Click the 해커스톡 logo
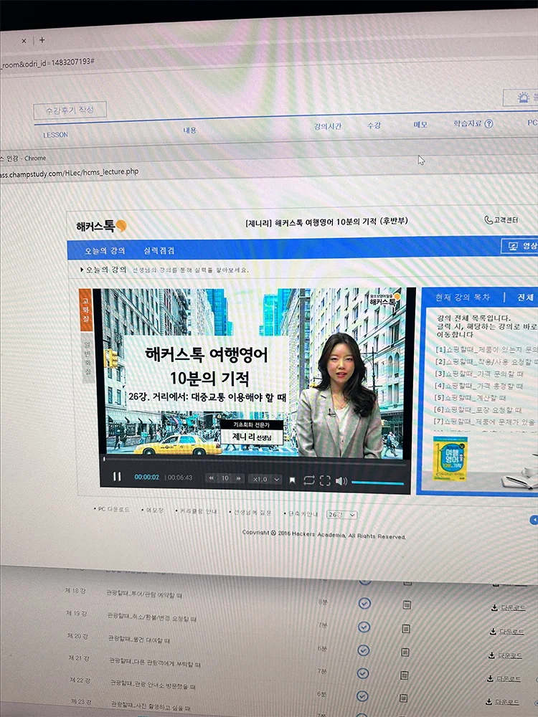 (101, 226)
